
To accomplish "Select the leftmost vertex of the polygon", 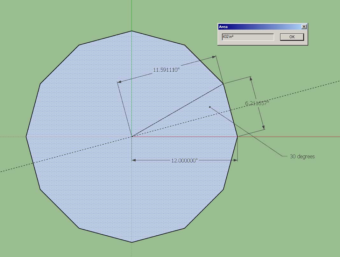I will [26, 137].
